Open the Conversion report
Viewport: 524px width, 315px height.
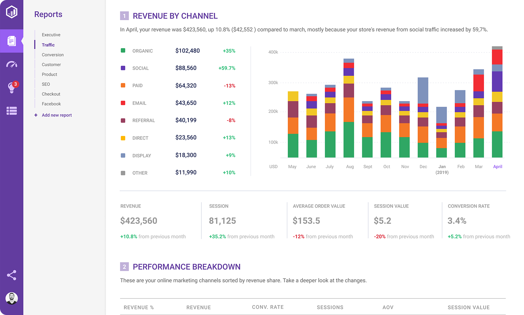coord(53,55)
